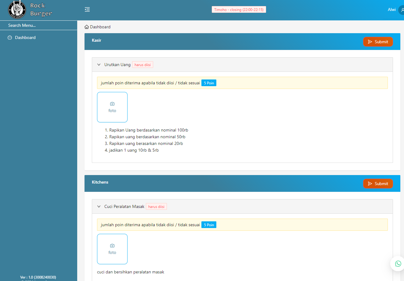The image size is (404, 281).
Task: Upload foto for Cuci Peralatan Masak
Action: [112, 249]
